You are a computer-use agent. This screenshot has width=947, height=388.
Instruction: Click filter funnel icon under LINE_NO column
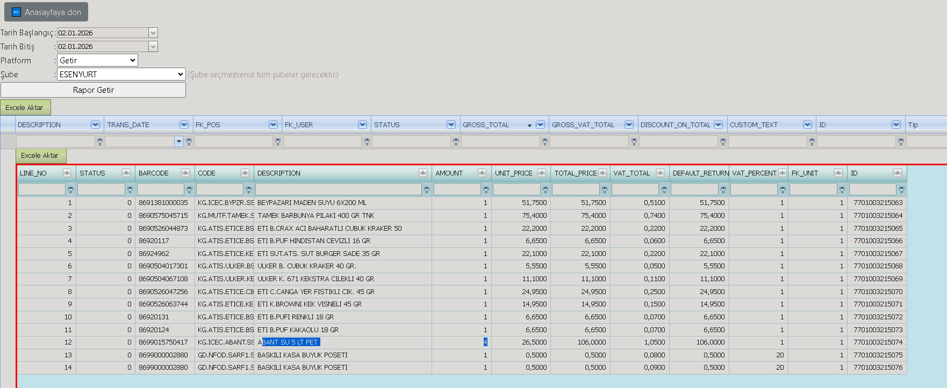point(70,190)
